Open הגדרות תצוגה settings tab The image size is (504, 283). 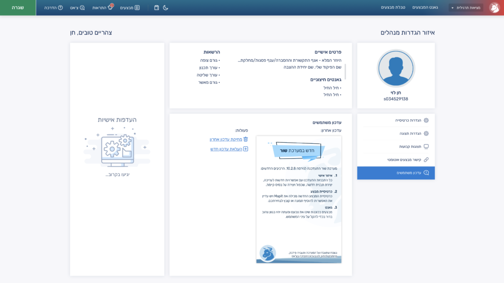[396, 133]
